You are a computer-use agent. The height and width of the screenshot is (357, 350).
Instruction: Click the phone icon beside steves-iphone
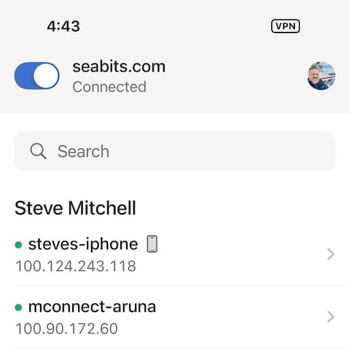tap(152, 244)
